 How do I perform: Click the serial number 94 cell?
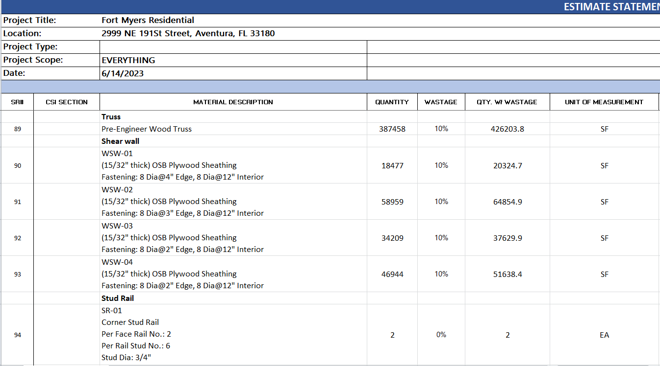17,335
